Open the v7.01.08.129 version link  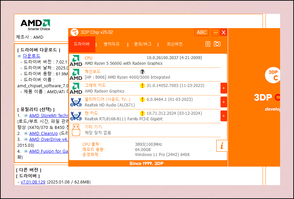click(33, 182)
